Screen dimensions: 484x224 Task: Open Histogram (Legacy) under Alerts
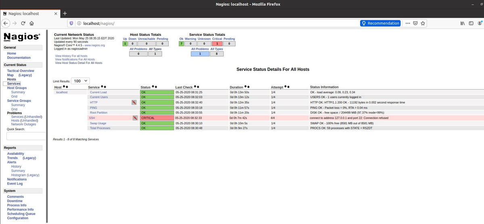25,175
